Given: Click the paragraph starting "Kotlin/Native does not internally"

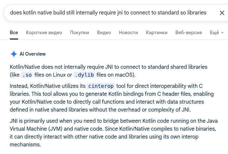Looking at the screenshot, I should (109, 71).
